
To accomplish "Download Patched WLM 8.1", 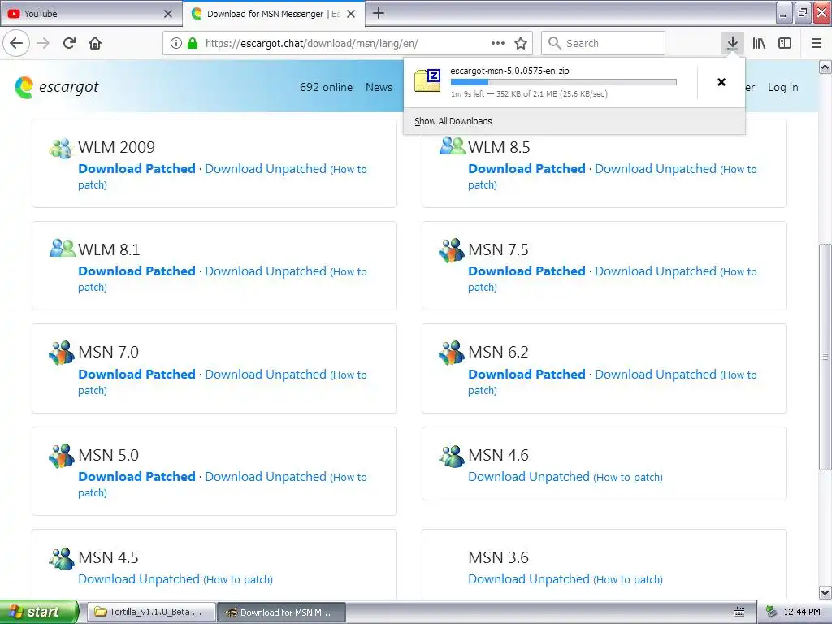I will (136, 271).
